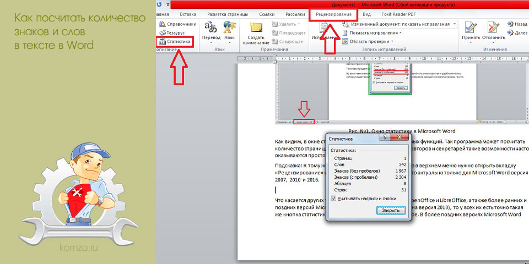Open the Отклонить dropdown arrow
Image resolution: width=529 pixels, height=264 pixels.
coord(494,42)
